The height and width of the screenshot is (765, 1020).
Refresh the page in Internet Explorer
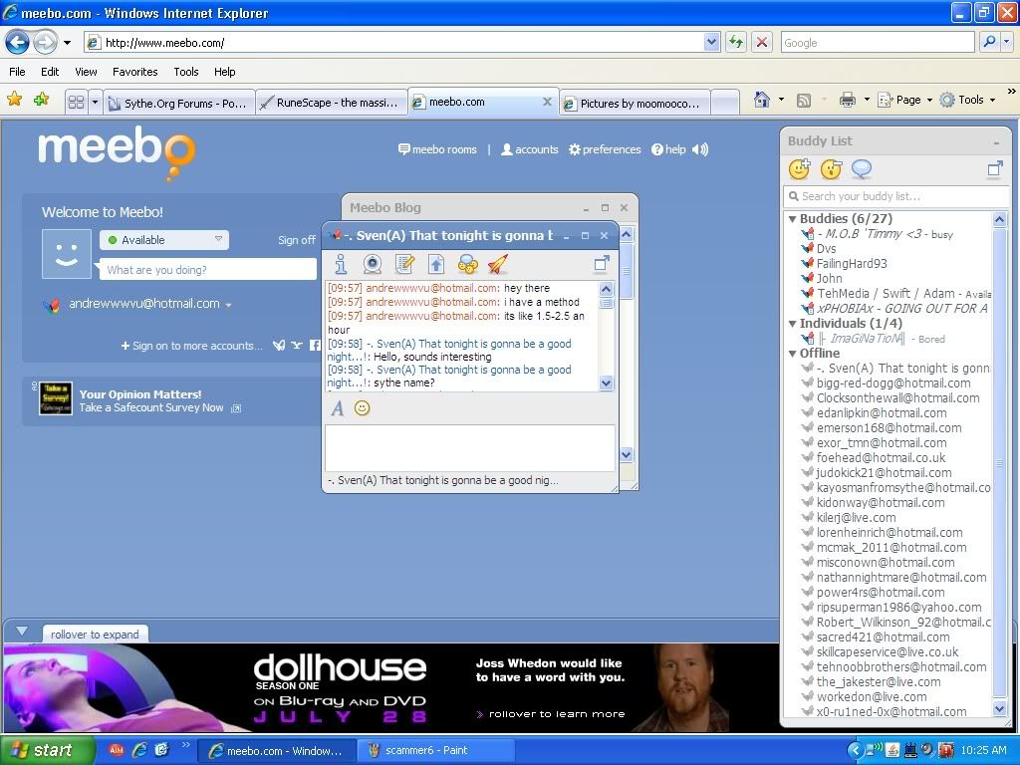(736, 42)
